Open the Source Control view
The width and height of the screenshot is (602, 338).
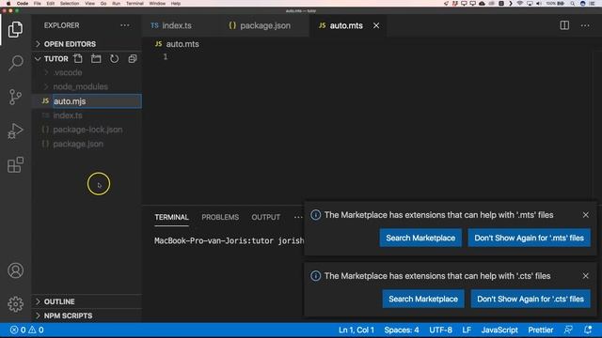(15, 97)
